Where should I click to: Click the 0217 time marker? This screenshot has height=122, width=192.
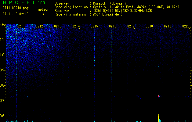131,26
